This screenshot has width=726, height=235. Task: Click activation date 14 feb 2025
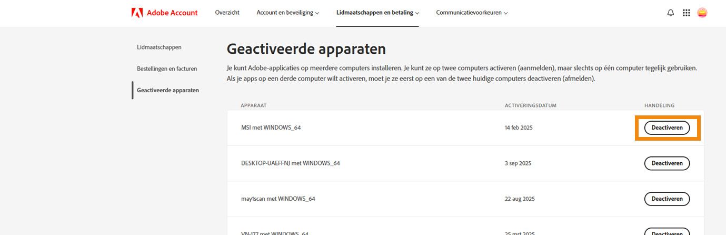pos(519,128)
